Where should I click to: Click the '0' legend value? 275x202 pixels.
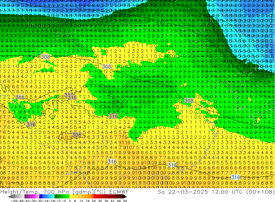coord(70,201)
